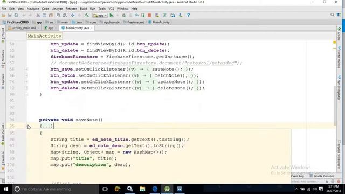Expand folded btn_save listener on line 58
The image size is (345, 194).
(x=26, y=70)
